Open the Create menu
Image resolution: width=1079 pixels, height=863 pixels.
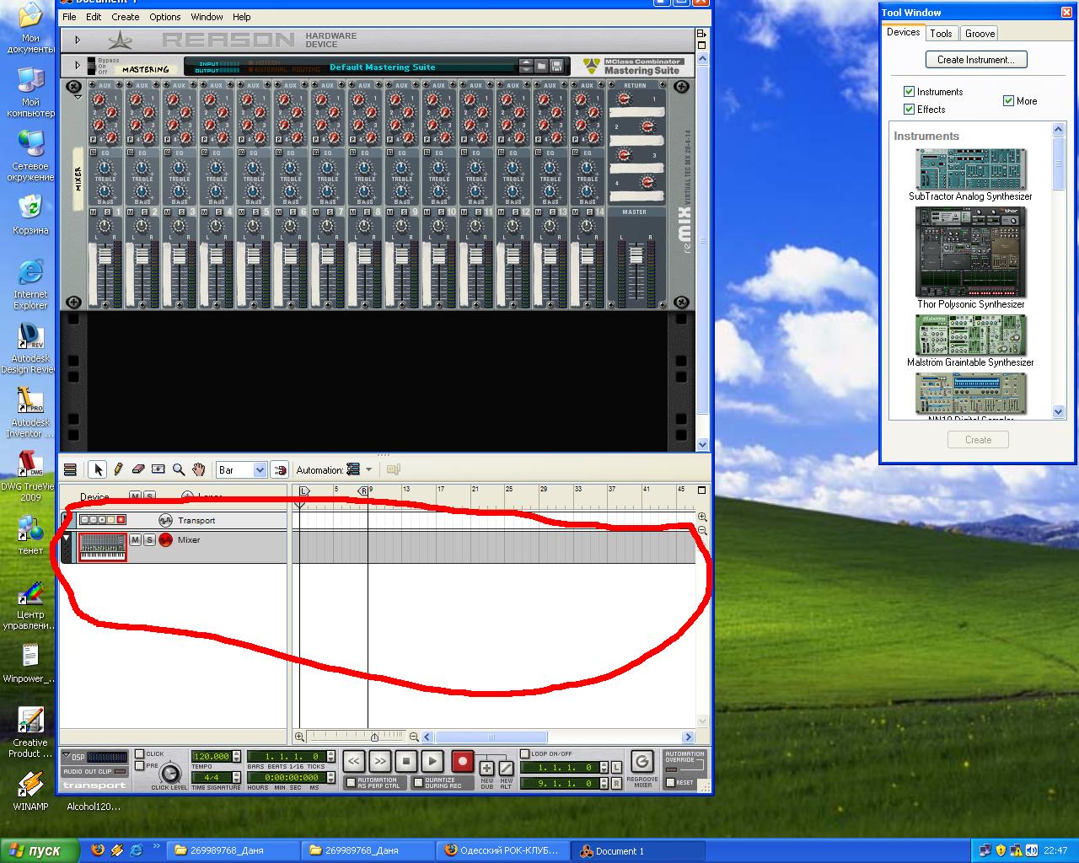point(125,17)
